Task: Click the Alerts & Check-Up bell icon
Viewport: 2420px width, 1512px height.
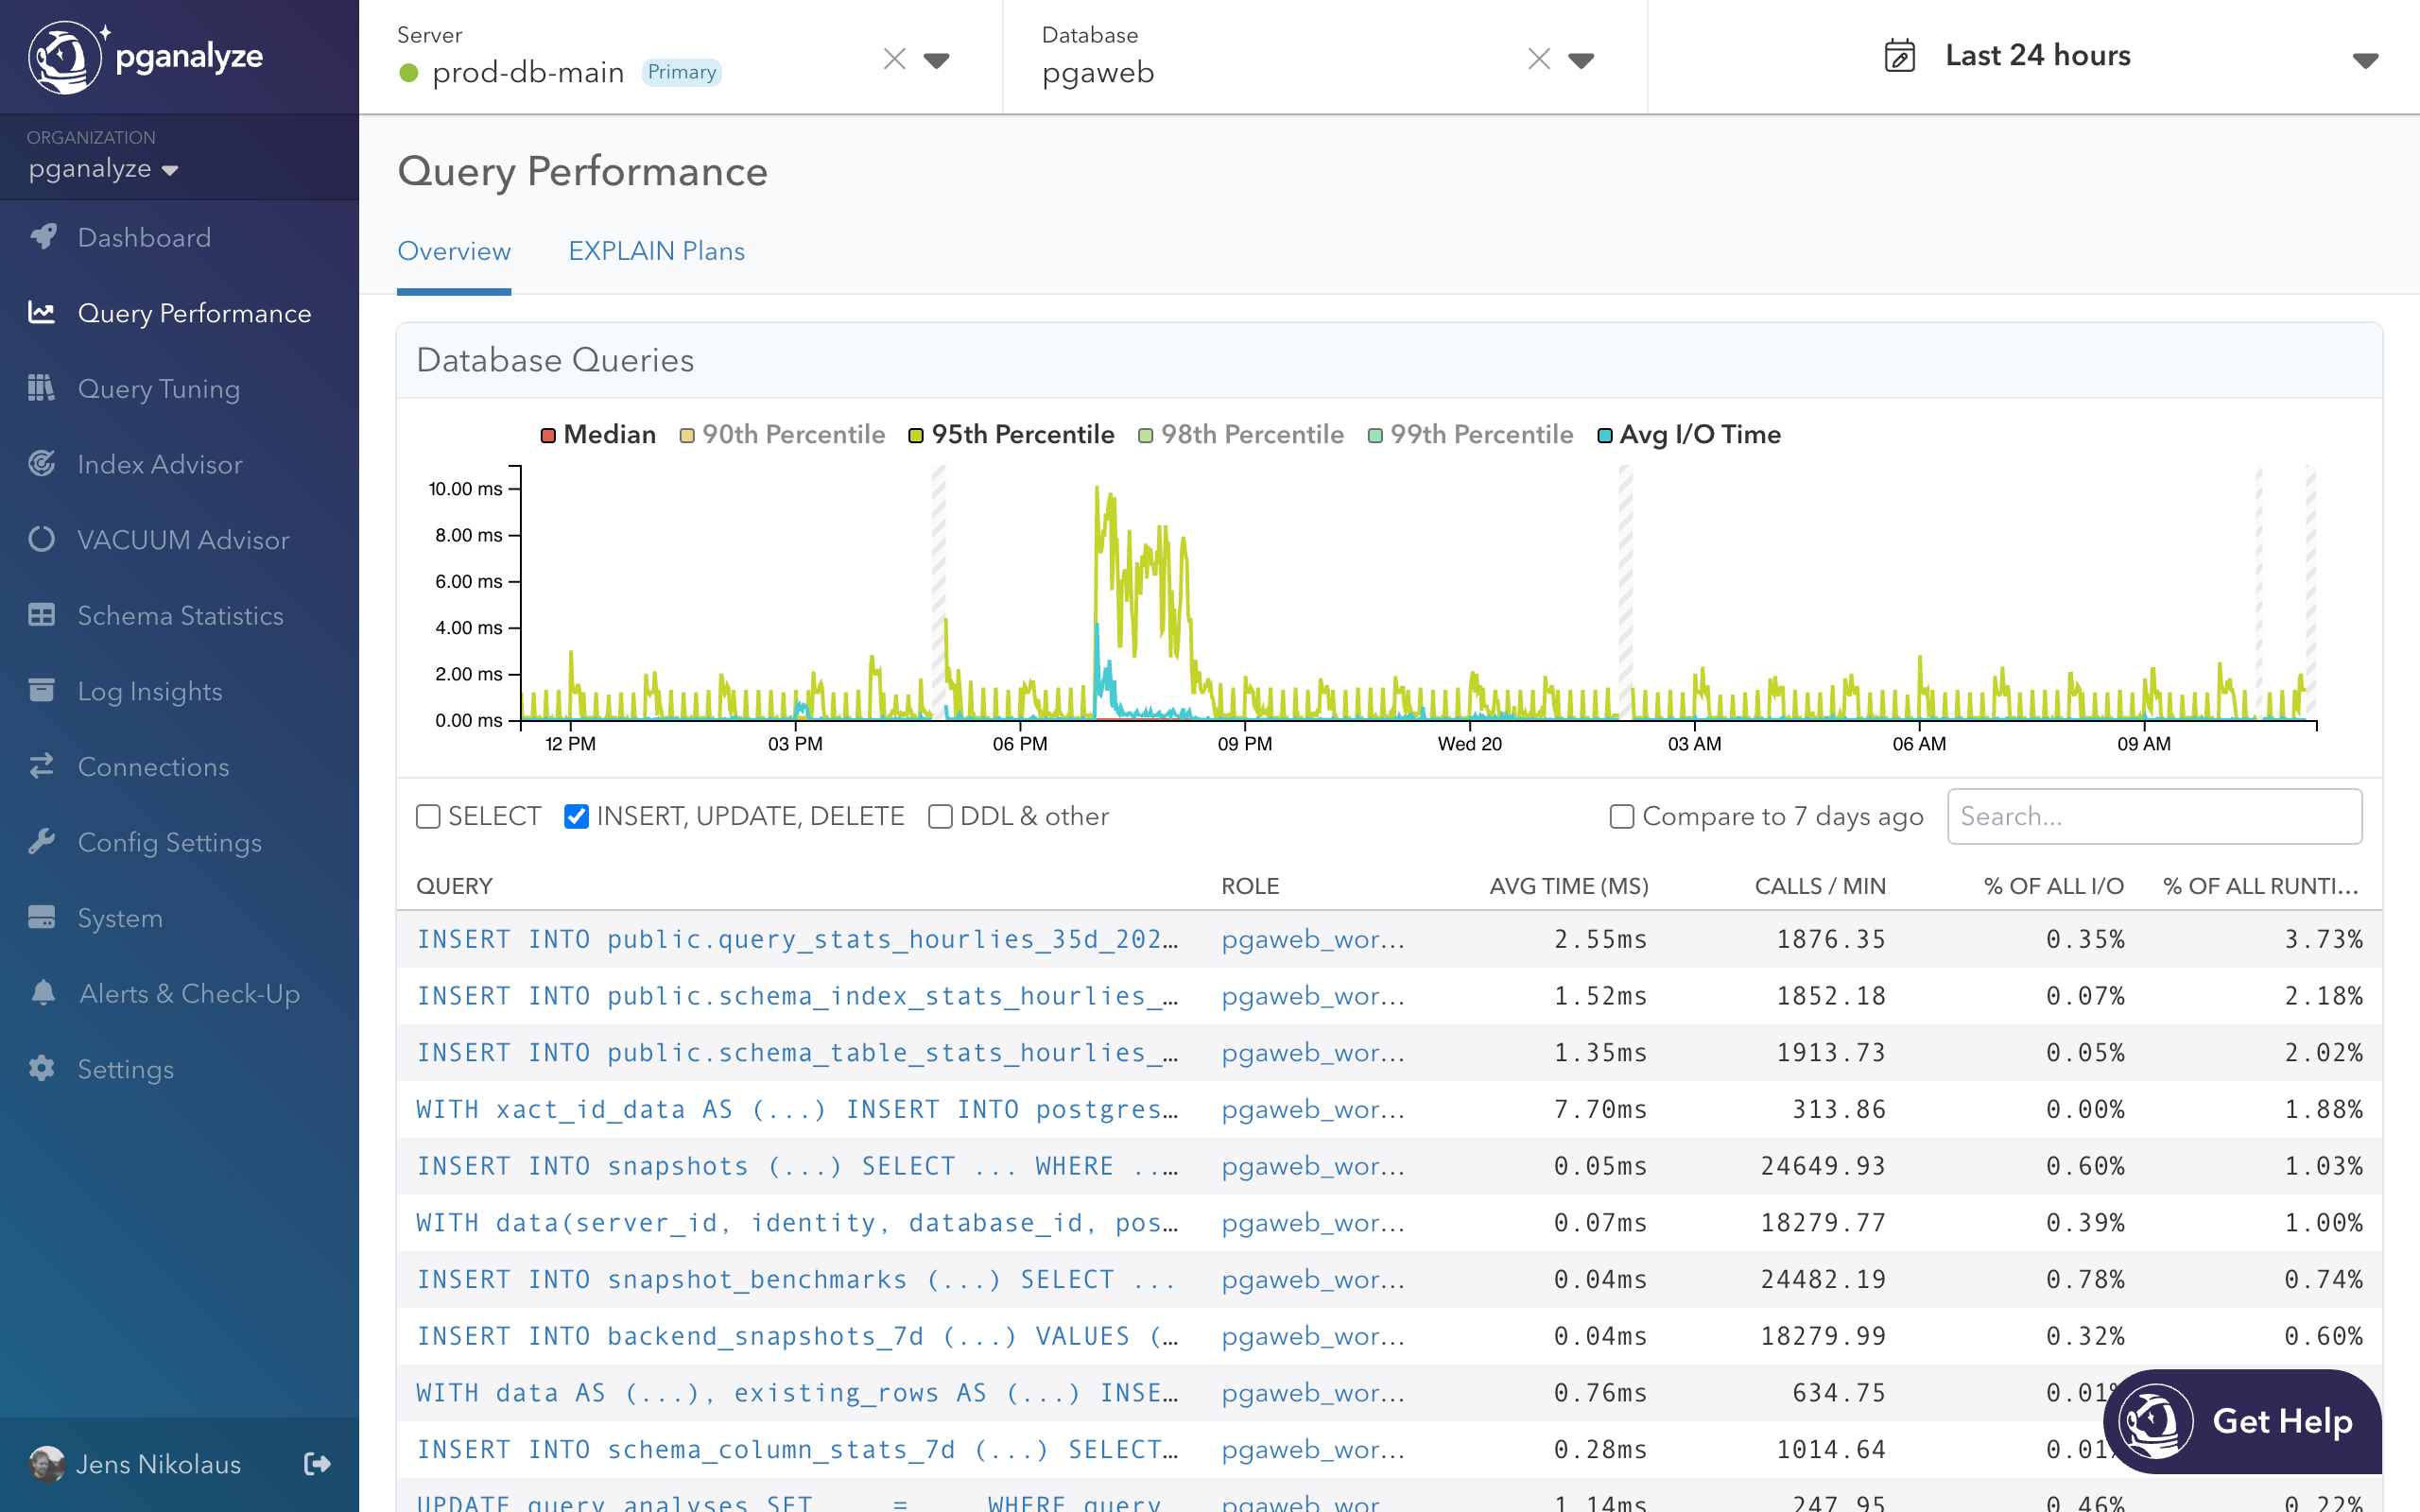Action: point(42,993)
